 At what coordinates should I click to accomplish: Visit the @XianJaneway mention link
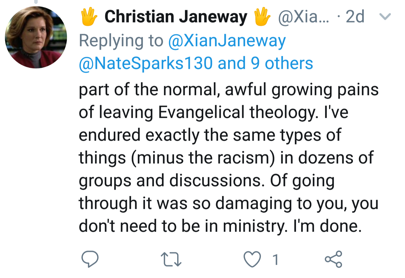coord(227,41)
